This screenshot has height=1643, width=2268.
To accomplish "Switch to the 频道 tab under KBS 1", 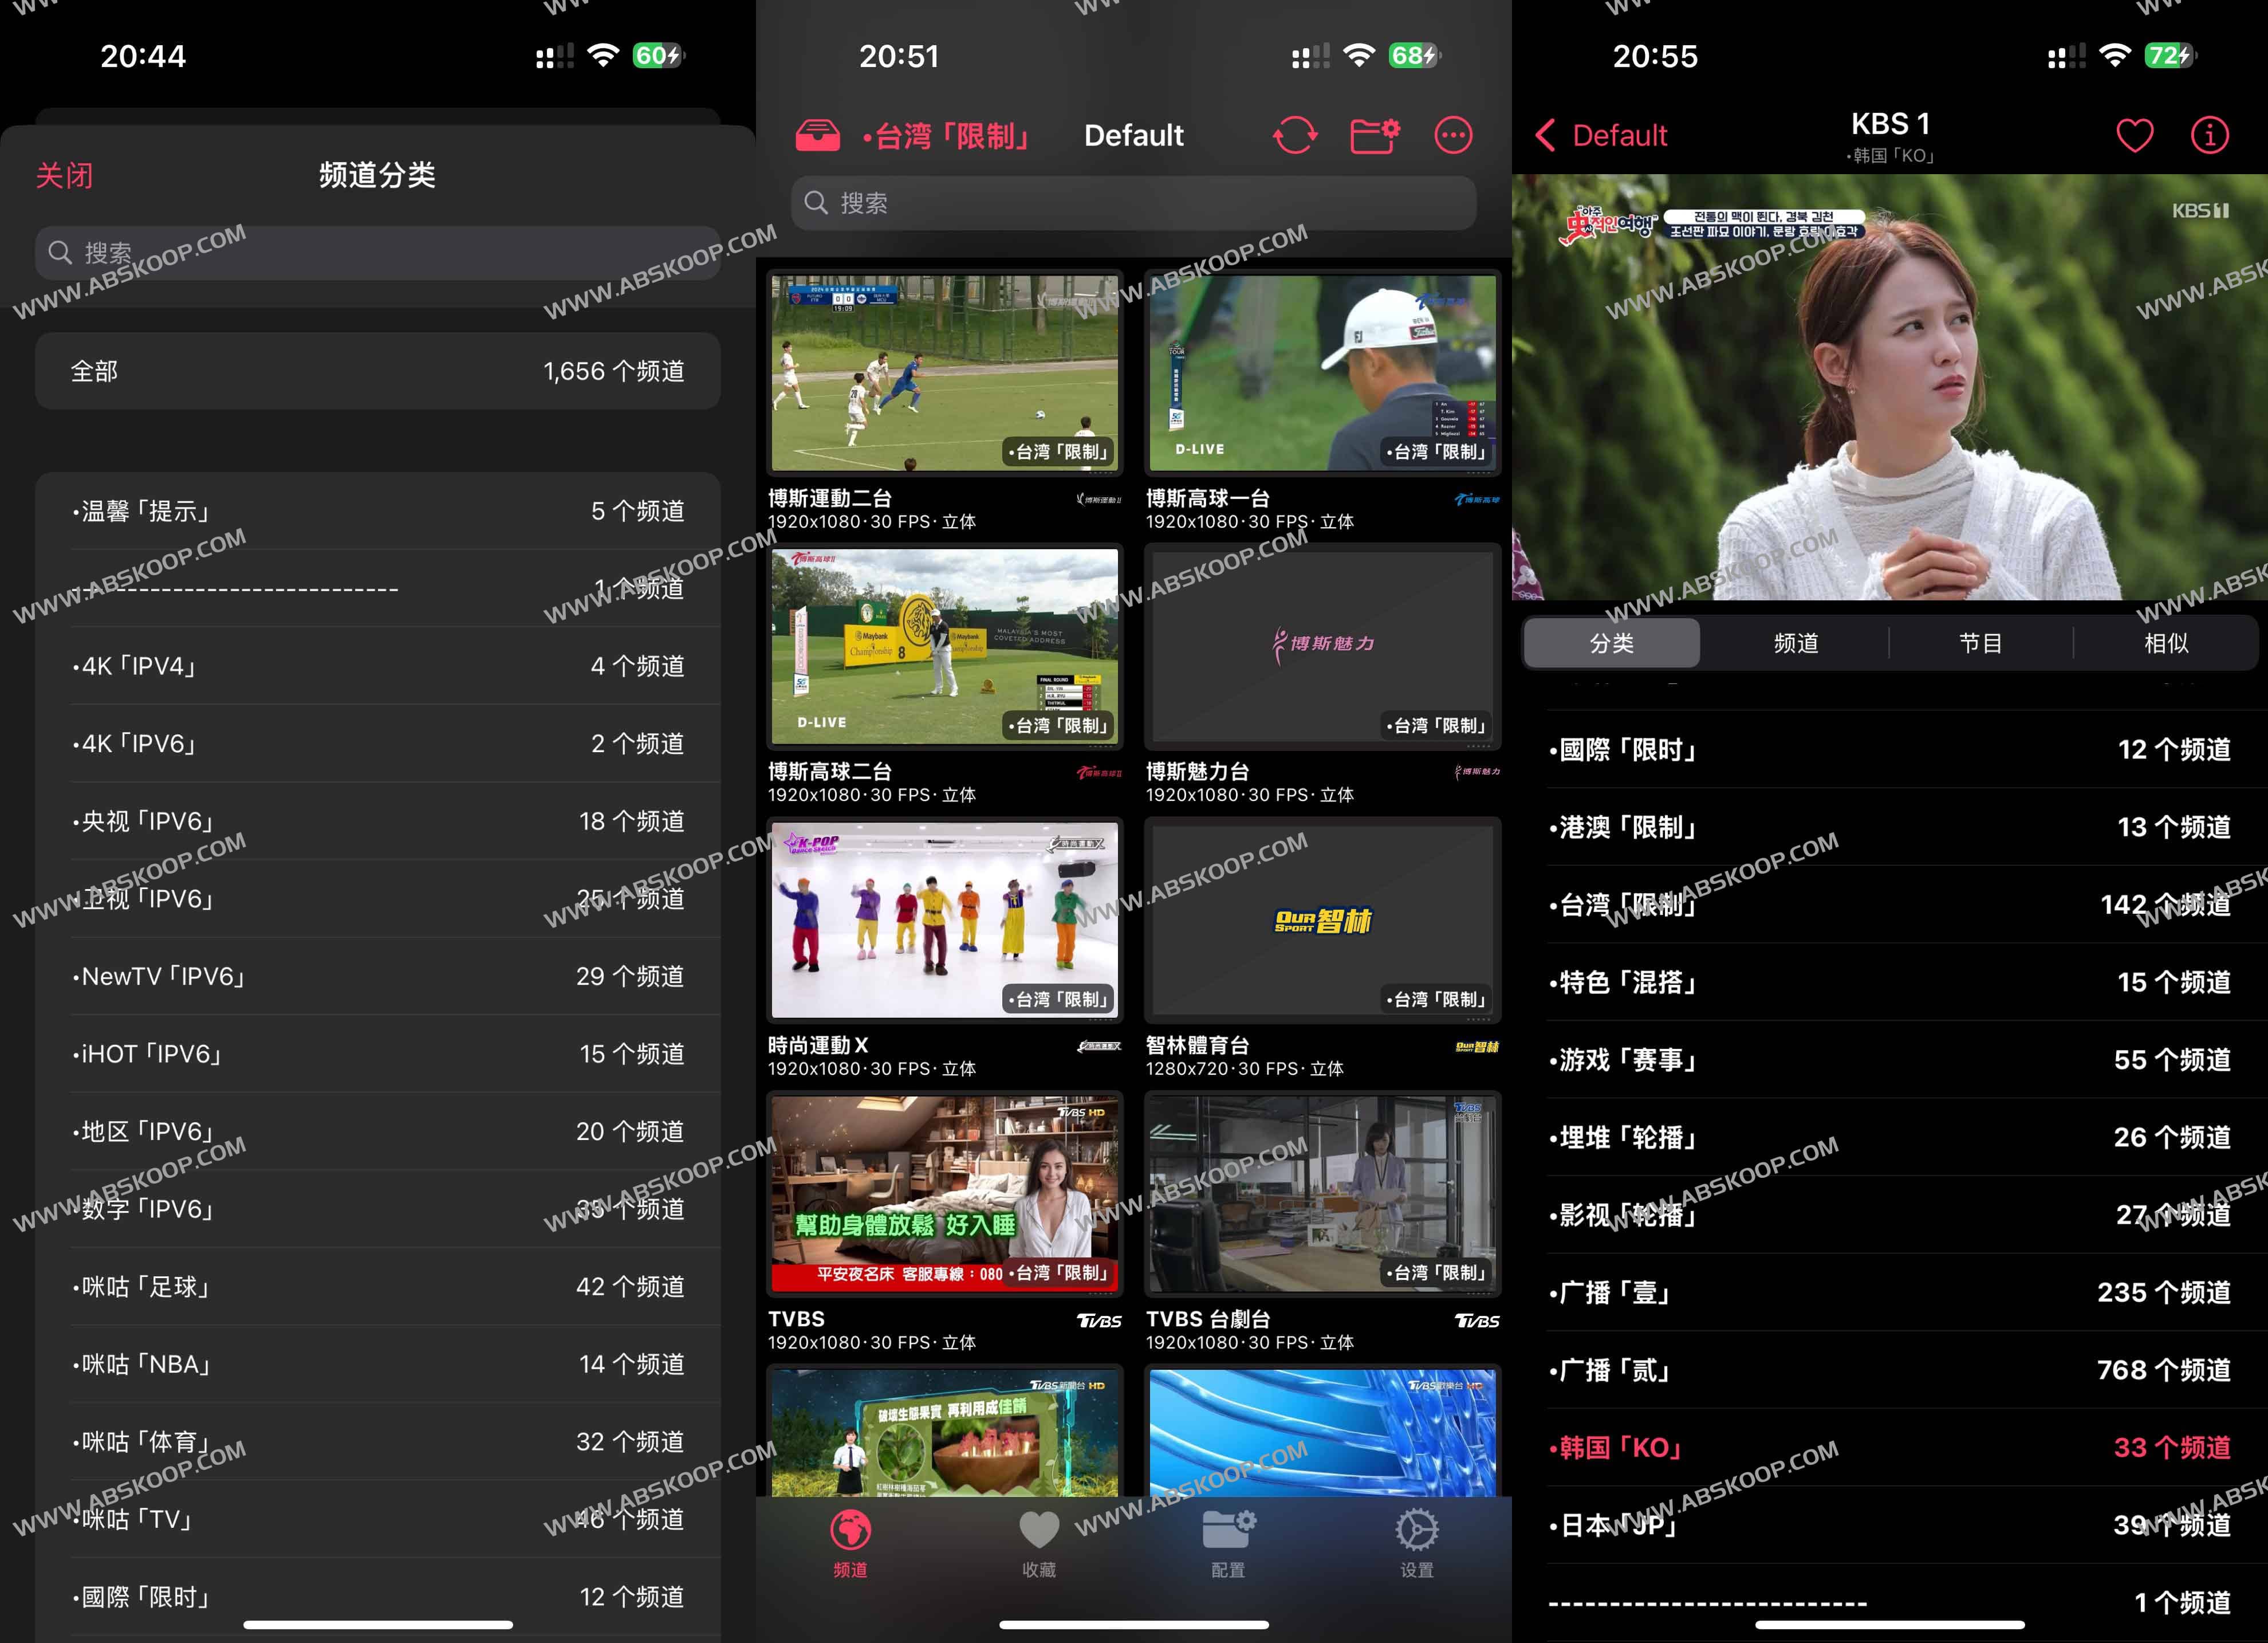I will 1795,643.
